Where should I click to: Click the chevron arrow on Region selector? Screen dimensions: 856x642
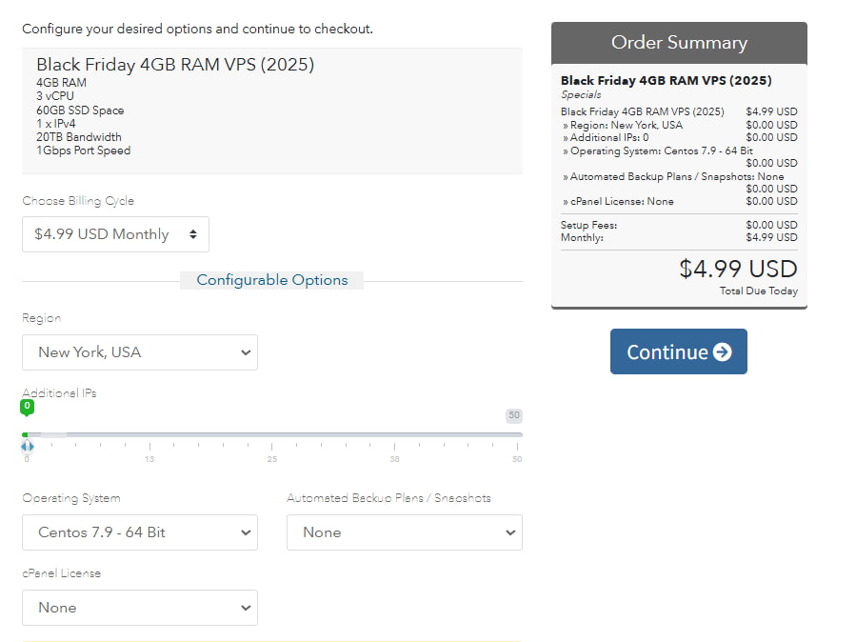coord(246,352)
